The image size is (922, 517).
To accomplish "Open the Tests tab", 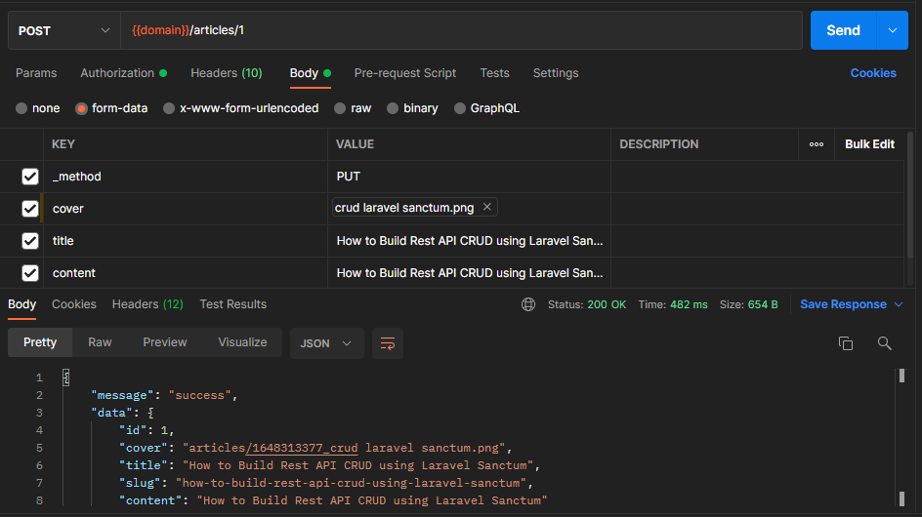I will 494,73.
